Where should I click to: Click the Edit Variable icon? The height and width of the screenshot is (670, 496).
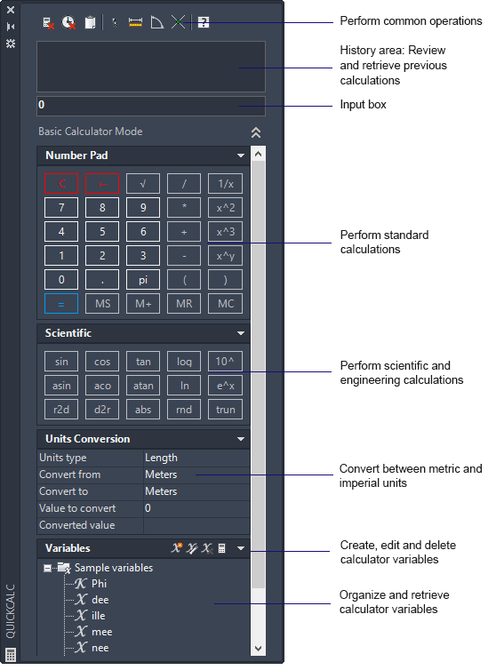pyautogui.click(x=192, y=548)
